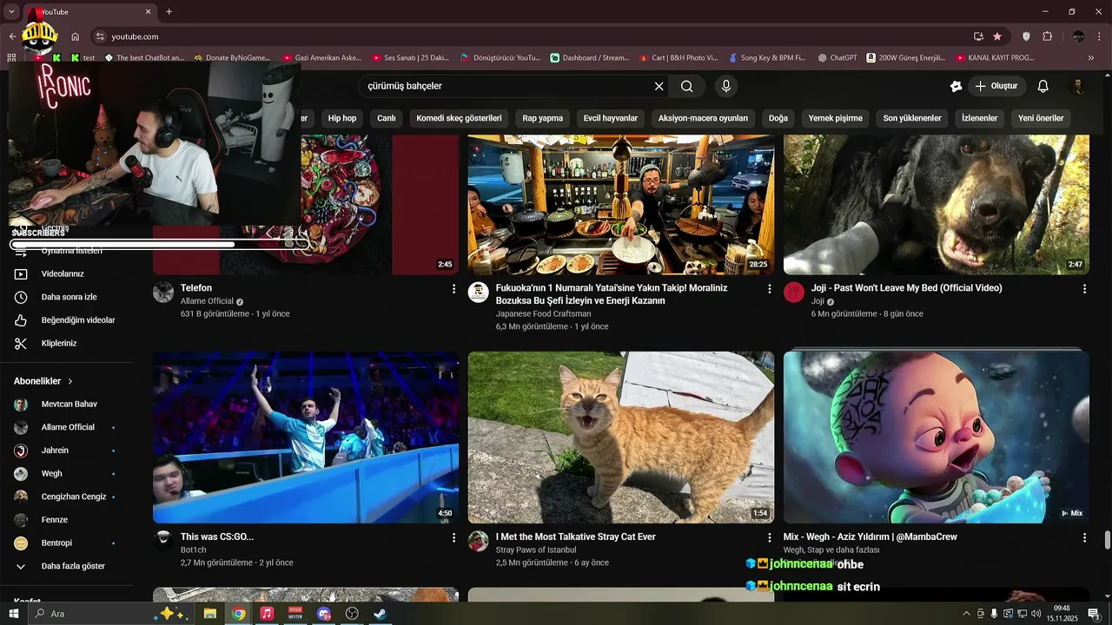This screenshot has height=625, width=1112.
Task: Click the browser home button
Action: pos(76,36)
